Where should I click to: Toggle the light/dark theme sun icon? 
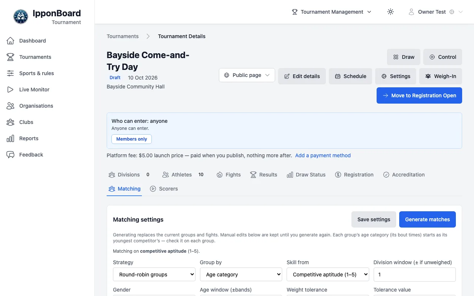390,12
